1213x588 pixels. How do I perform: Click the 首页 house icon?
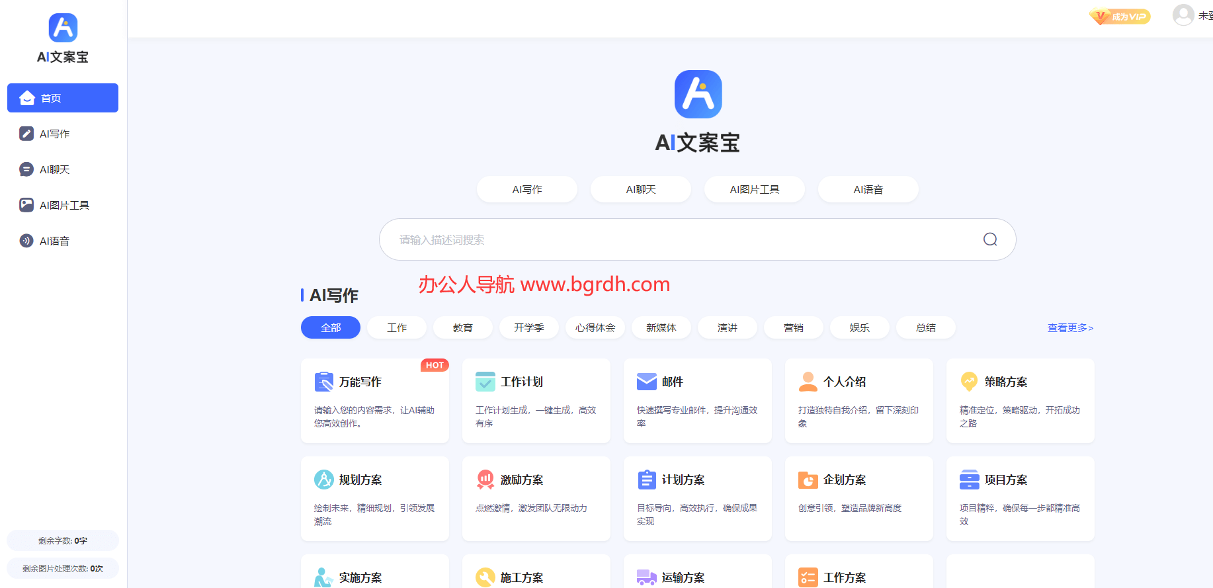point(27,98)
